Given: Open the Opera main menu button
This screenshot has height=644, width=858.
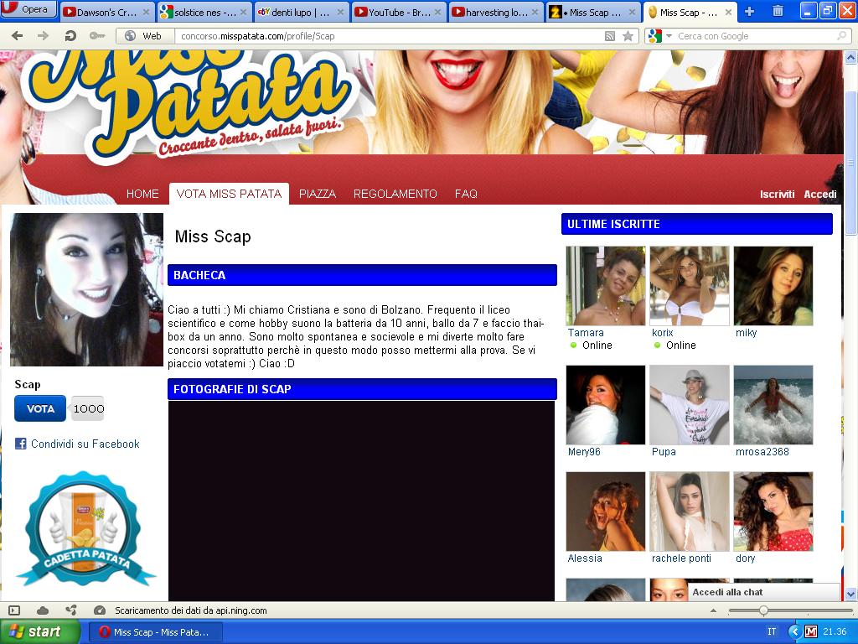Looking at the screenshot, I should coord(28,8).
